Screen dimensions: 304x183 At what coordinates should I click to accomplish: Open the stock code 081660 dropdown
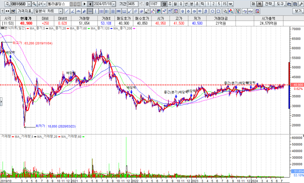(29, 4)
